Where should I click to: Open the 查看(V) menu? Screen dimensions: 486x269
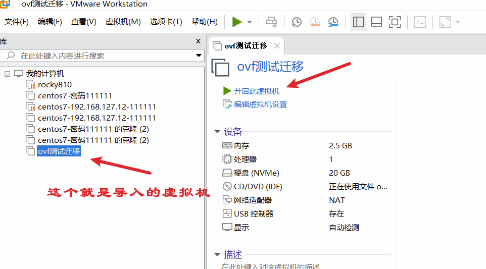(84, 22)
